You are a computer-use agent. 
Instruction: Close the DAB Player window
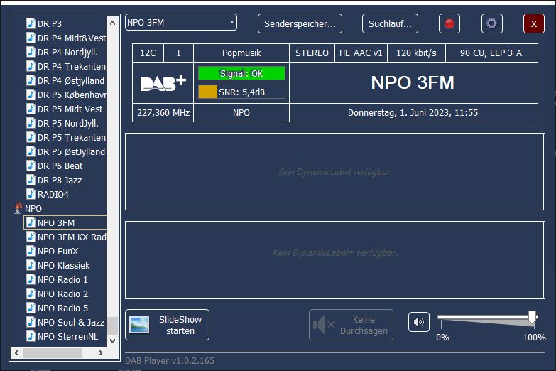tap(533, 23)
